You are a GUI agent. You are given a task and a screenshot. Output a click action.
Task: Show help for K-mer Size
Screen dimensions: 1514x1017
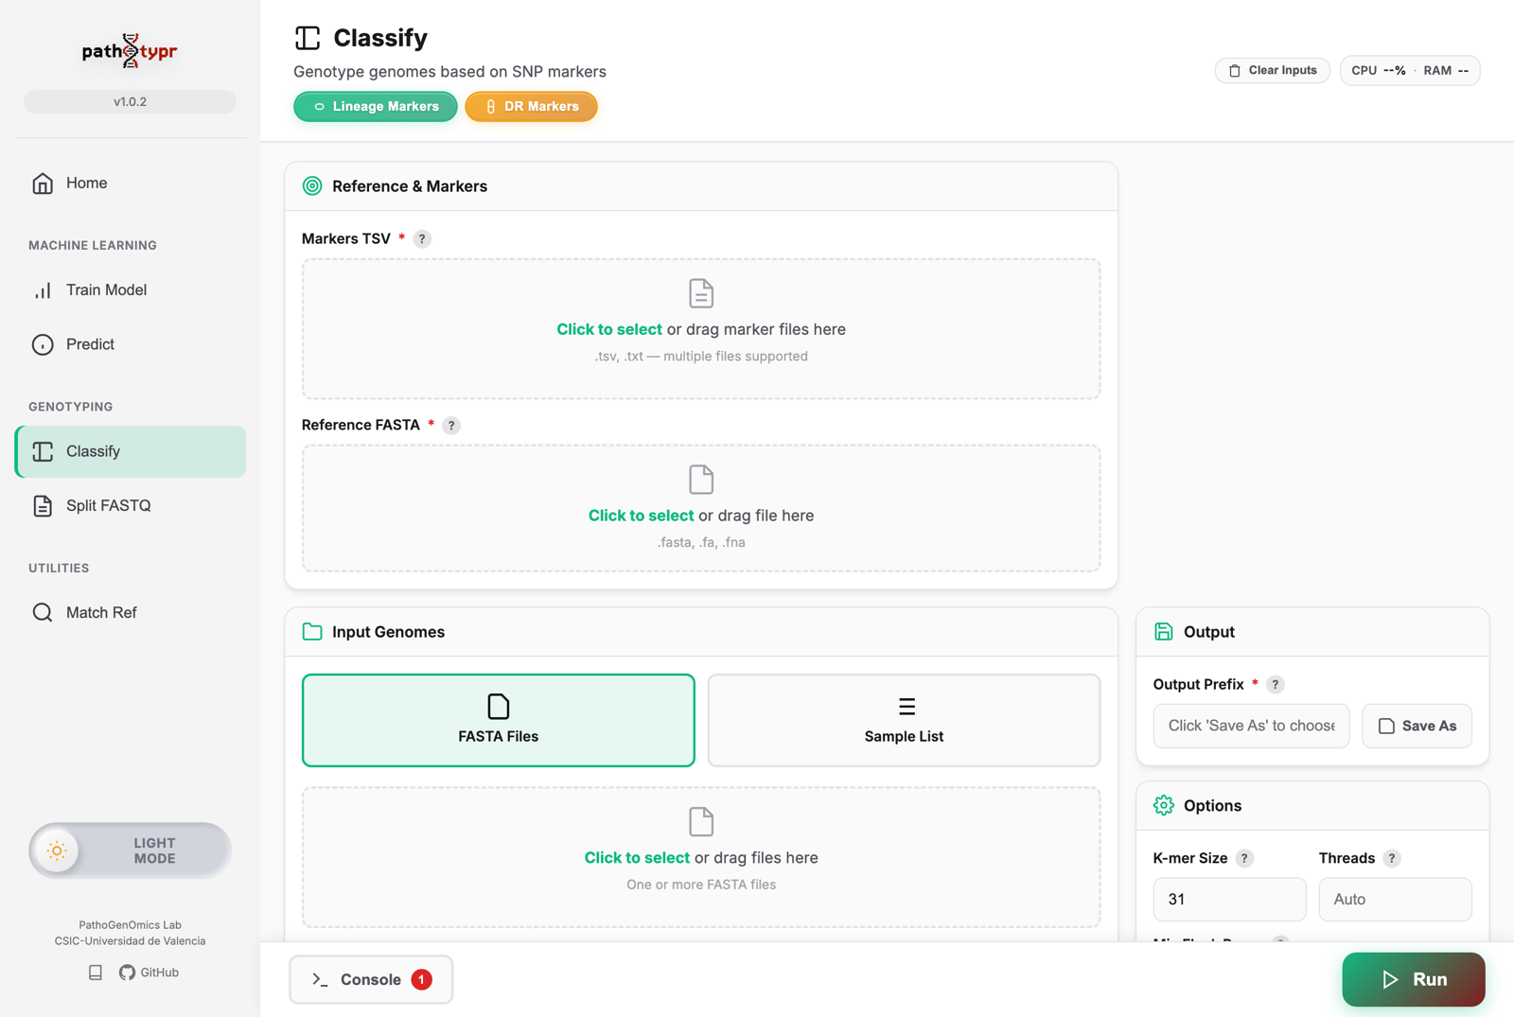coord(1244,859)
